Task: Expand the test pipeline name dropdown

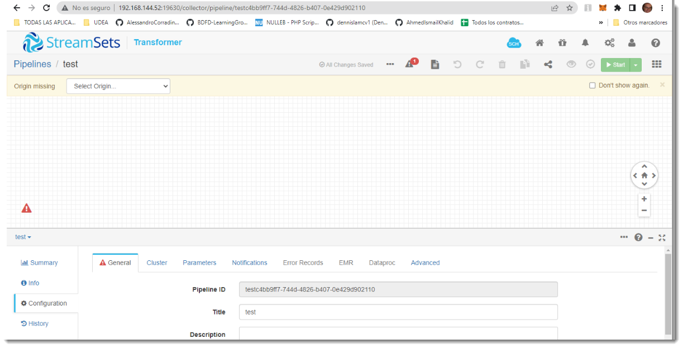Action: pyautogui.click(x=22, y=237)
